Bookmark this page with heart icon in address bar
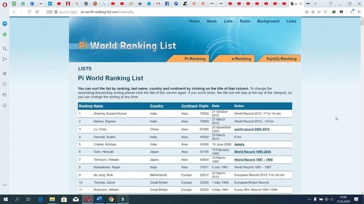This screenshot has height=204, width=364. [x=325, y=12]
